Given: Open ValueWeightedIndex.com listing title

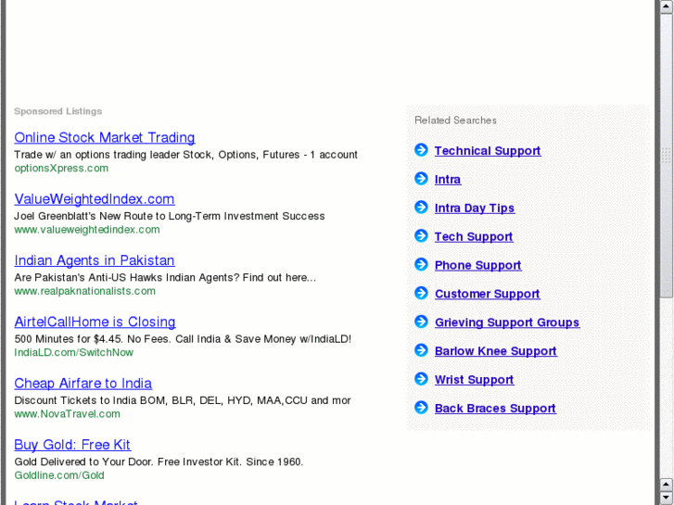Looking at the screenshot, I should (95, 199).
